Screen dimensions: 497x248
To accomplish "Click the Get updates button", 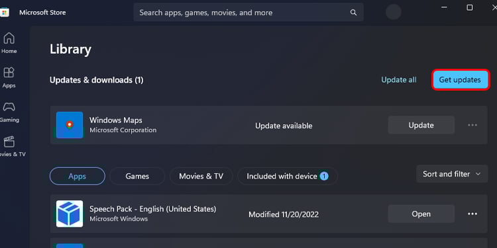I will pyautogui.click(x=460, y=80).
